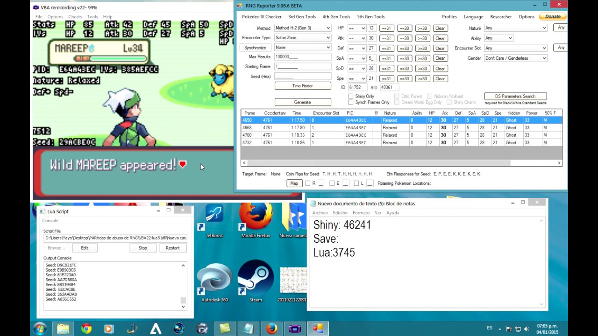Click the Max Results input field
The width and height of the screenshot is (598, 336).
pos(303,57)
